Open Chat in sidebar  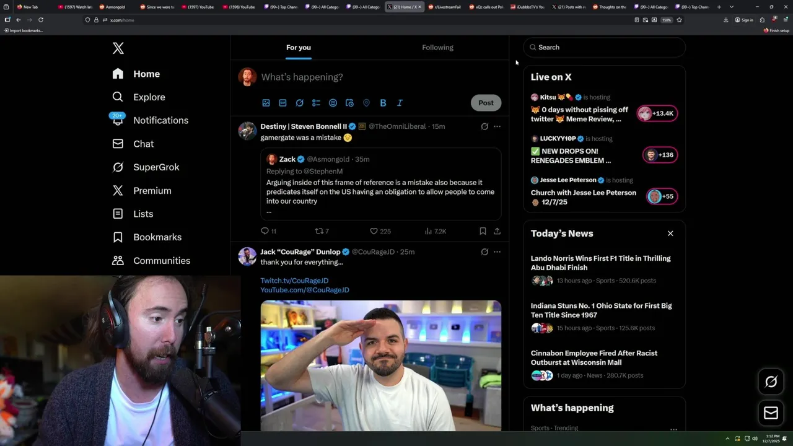(133, 144)
